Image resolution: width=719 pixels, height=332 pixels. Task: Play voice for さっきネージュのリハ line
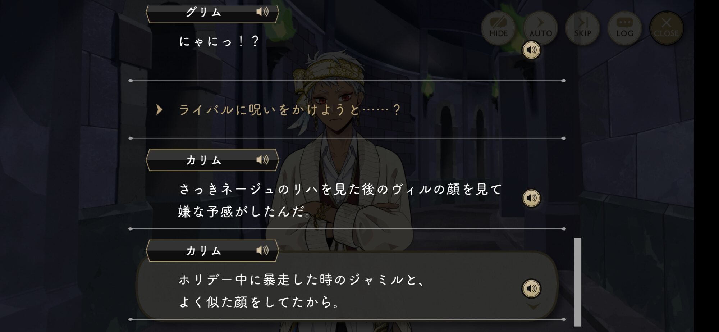click(x=531, y=198)
